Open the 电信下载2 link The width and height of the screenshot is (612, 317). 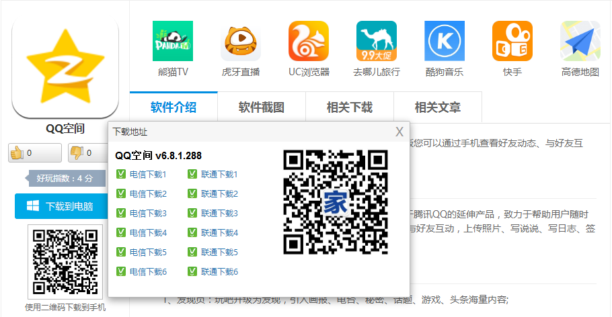tap(148, 194)
